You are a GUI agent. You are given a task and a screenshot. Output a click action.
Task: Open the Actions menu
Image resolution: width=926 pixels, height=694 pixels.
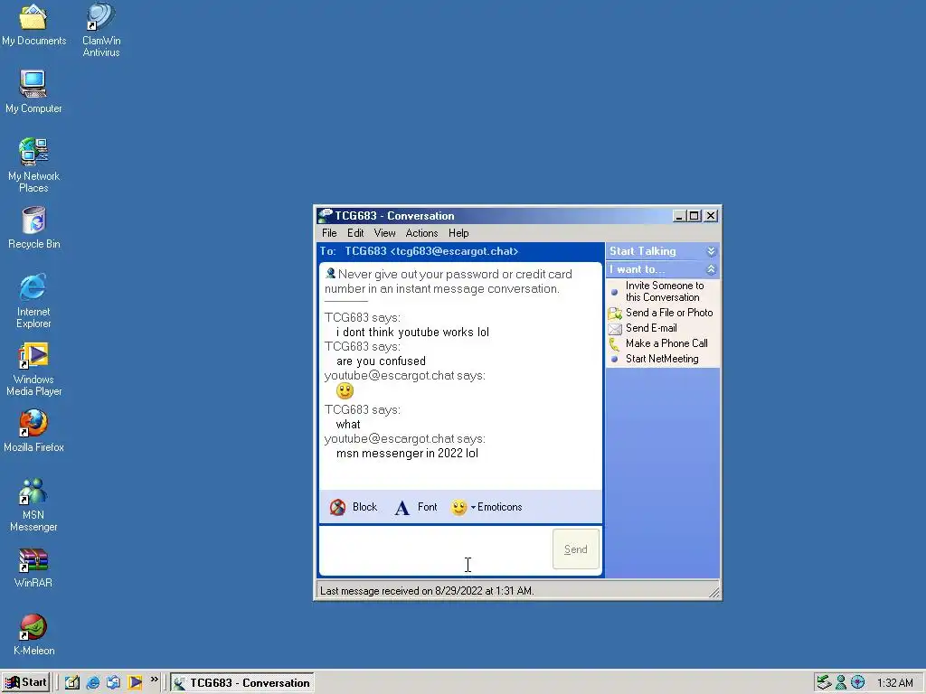click(421, 233)
